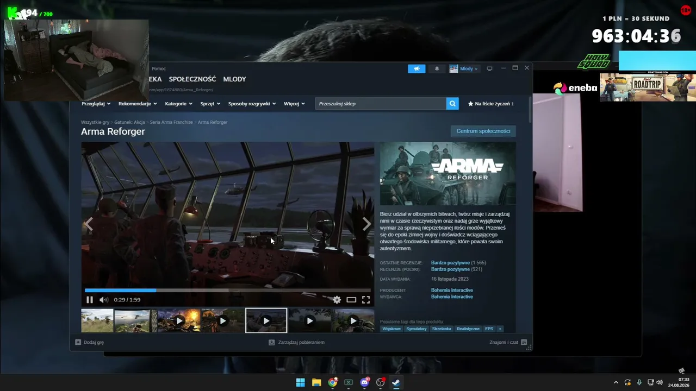
Task: Expand the 'Rekomendacje' dropdown
Action: [138, 104]
